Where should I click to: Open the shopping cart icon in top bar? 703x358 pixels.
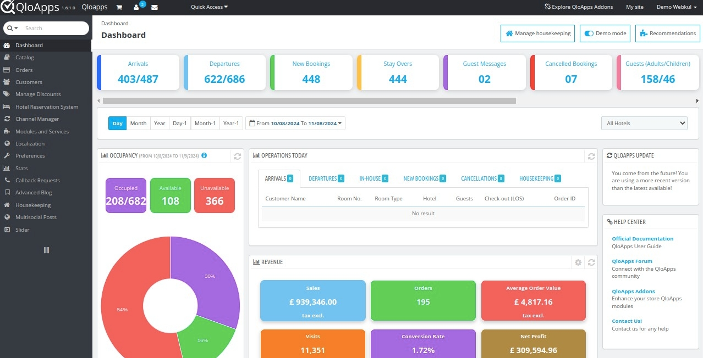119,7
